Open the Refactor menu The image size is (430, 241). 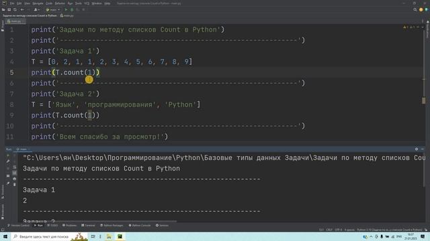coord(60,3)
